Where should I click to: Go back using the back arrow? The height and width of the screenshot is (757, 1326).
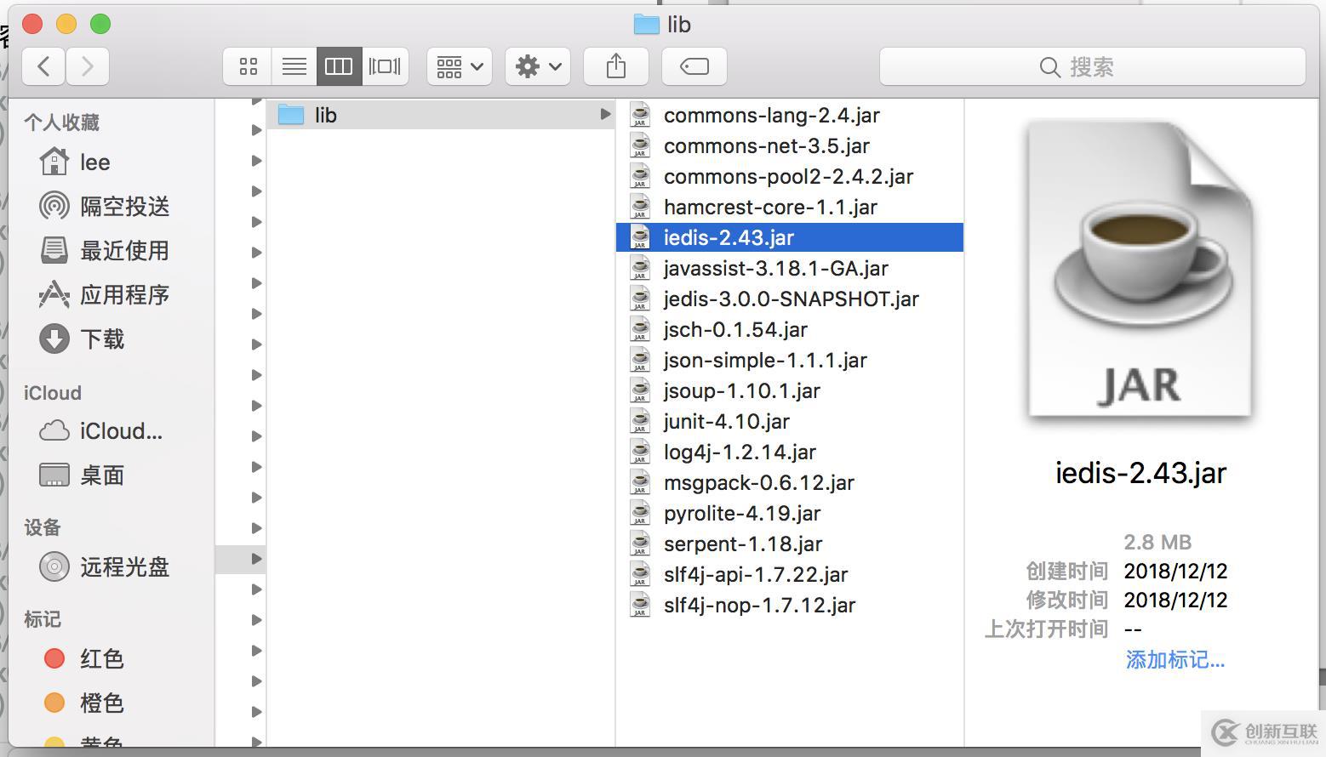coord(43,66)
